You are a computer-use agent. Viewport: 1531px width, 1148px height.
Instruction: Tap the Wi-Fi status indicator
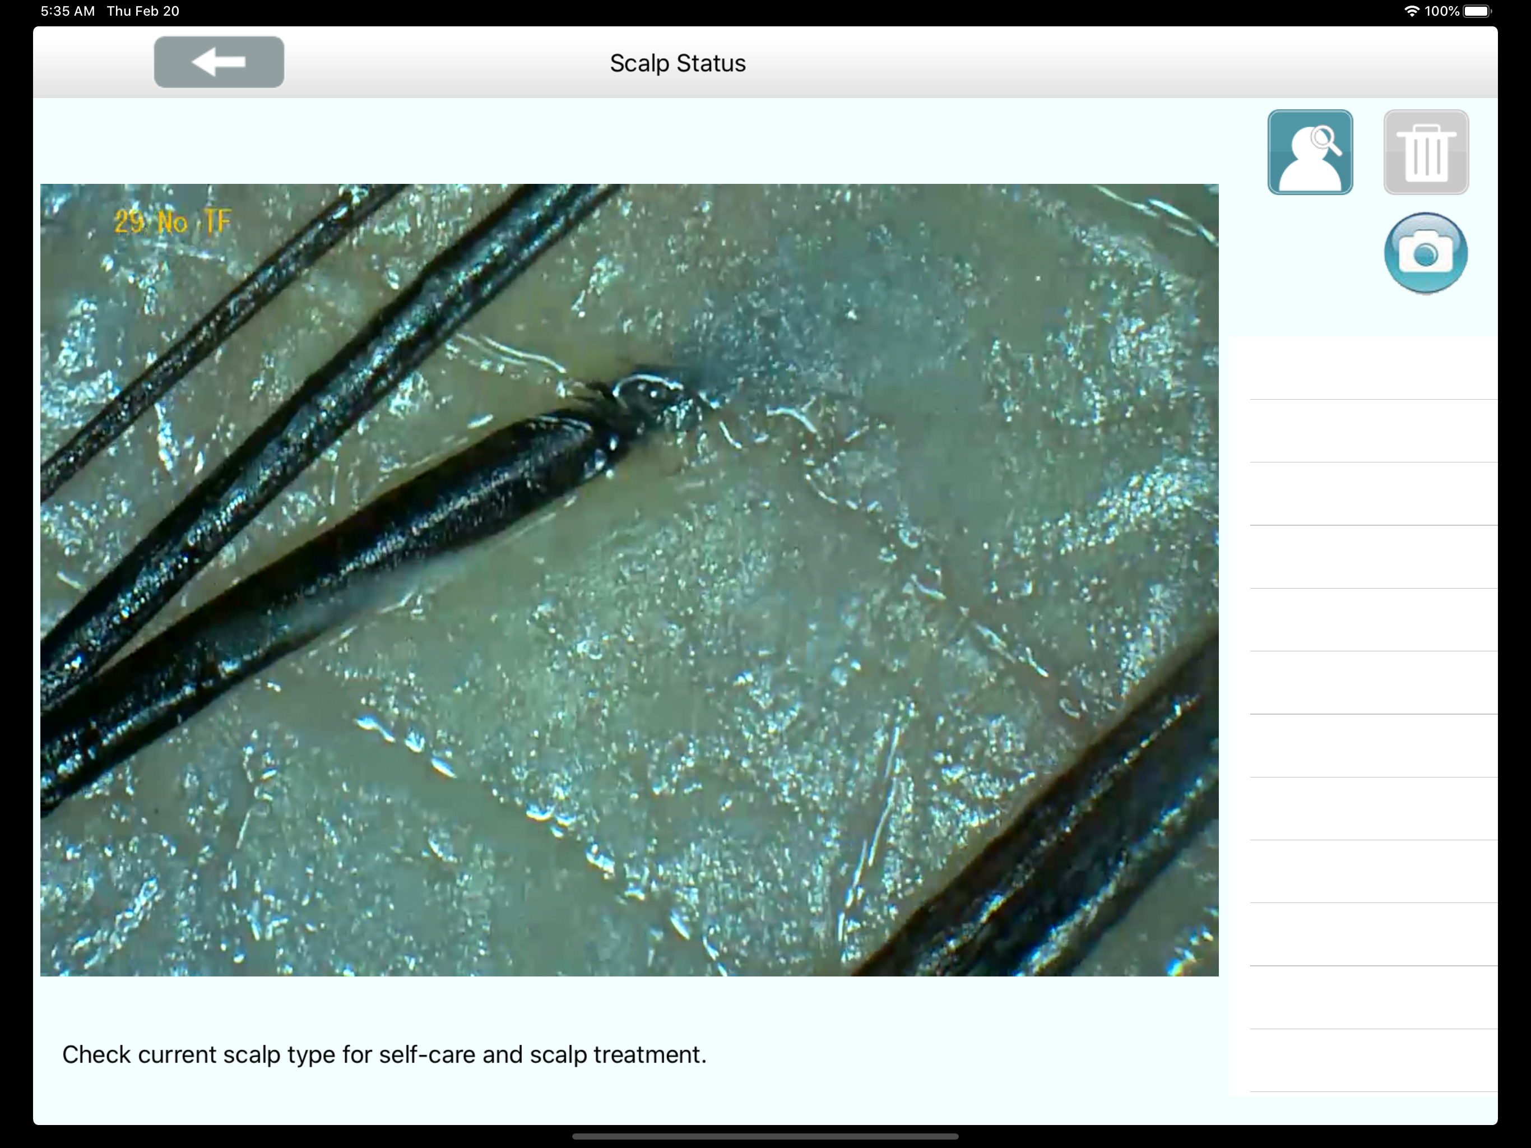pyautogui.click(x=1411, y=11)
